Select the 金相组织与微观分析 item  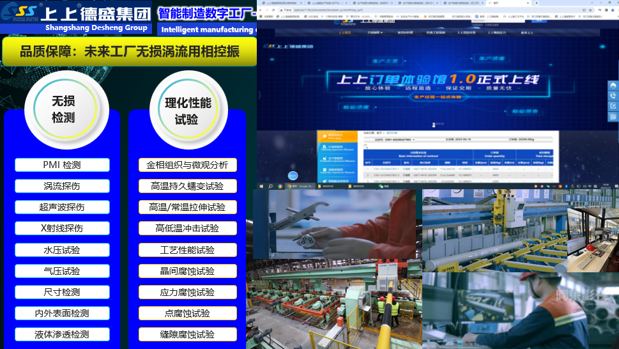pyautogui.click(x=188, y=165)
